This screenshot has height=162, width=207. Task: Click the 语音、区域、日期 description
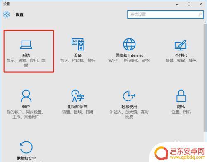[x=78, y=112]
